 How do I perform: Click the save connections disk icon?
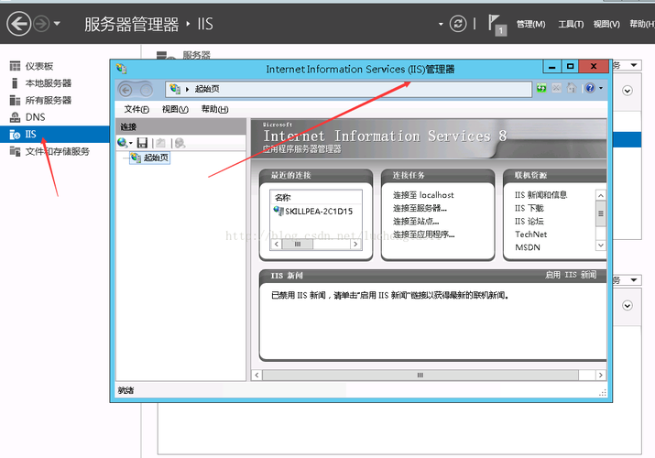point(142,143)
